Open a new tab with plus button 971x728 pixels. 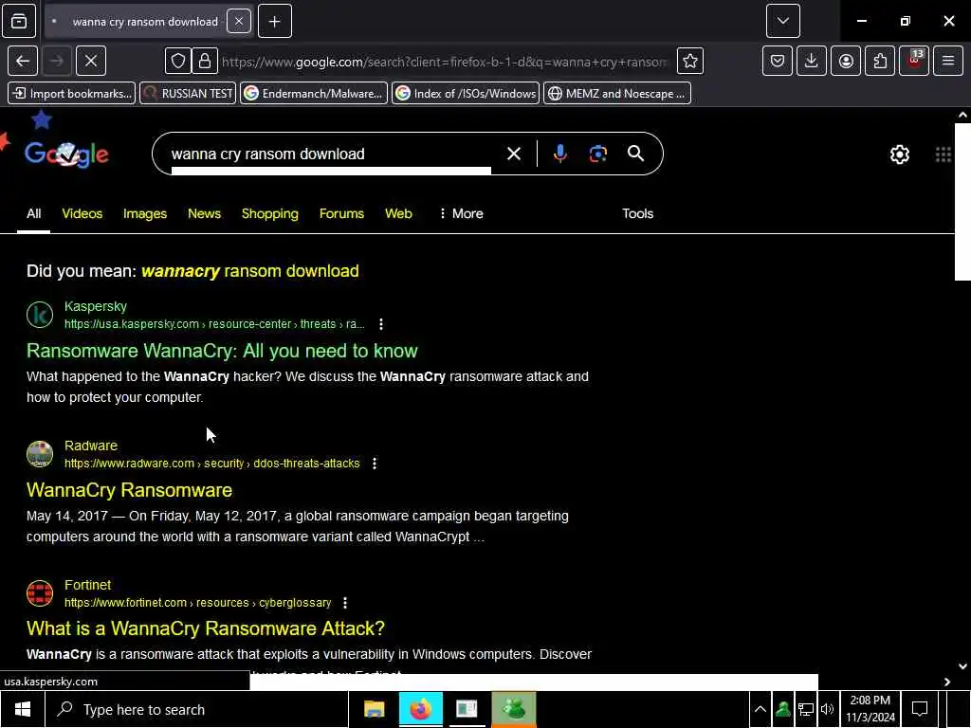pyautogui.click(x=274, y=21)
